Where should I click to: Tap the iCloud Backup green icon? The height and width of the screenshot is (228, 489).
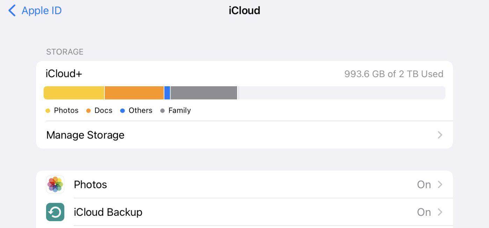(x=55, y=212)
